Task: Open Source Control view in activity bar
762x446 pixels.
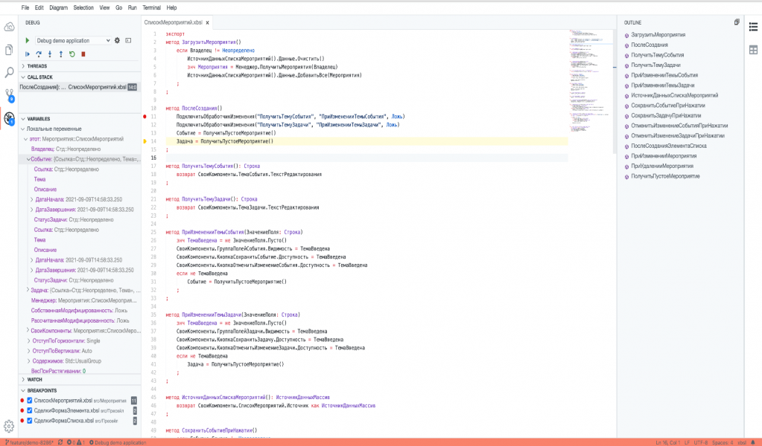Action: point(9,96)
